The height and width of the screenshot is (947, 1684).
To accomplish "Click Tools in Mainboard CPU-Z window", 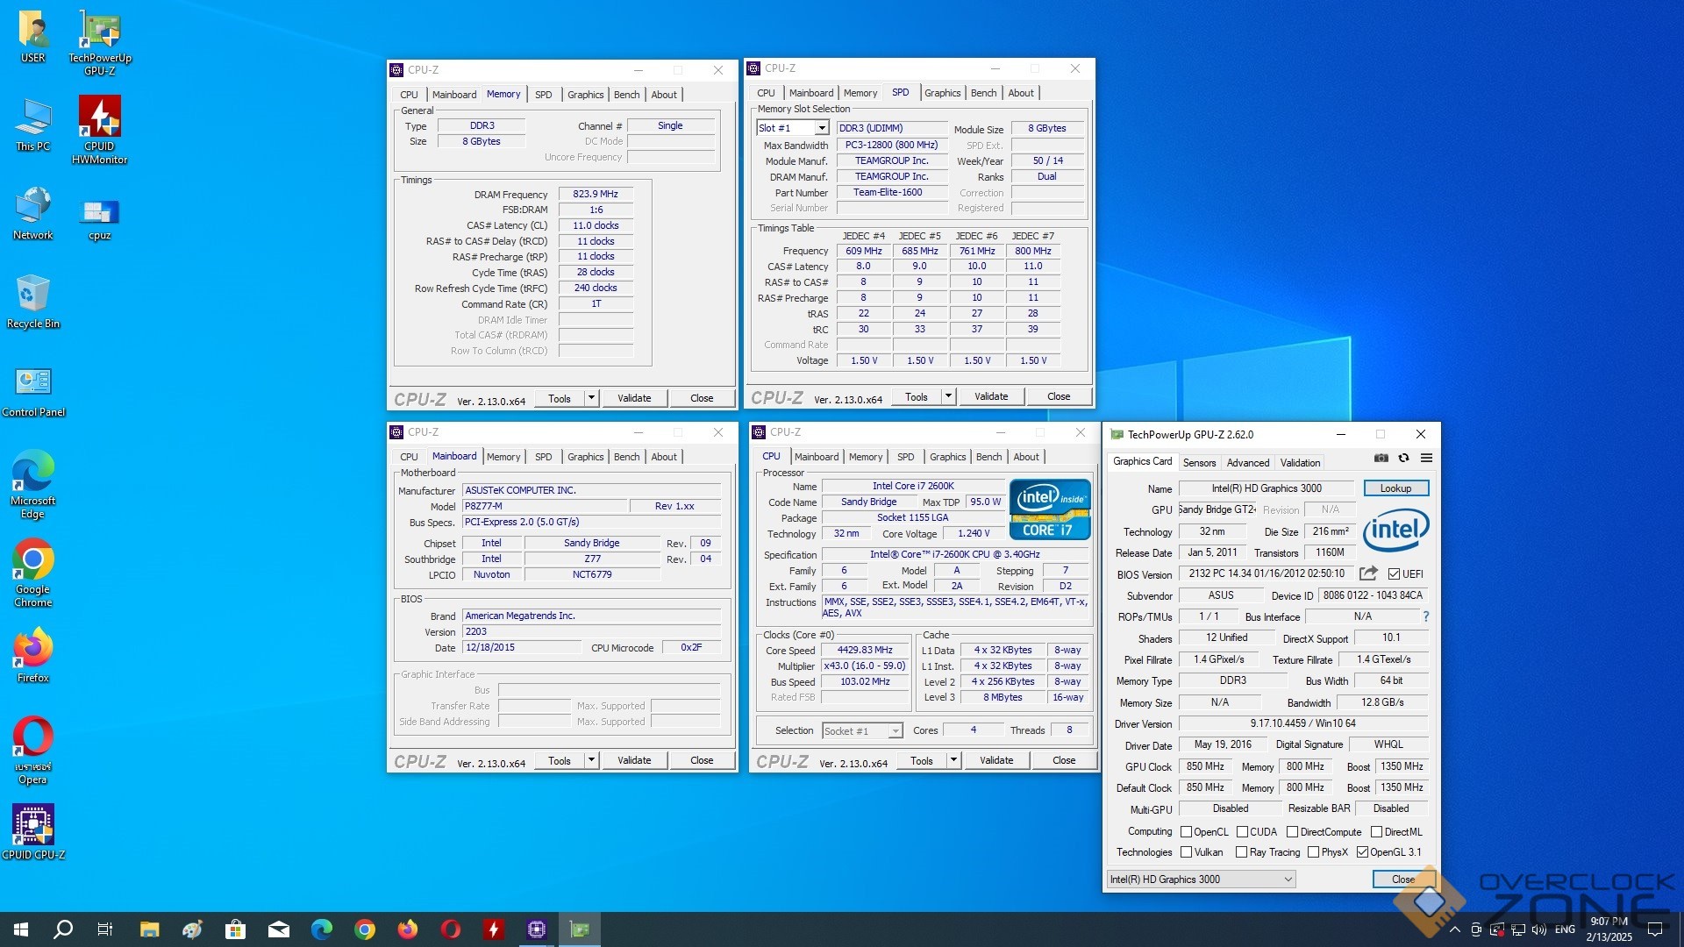I will [560, 760].
